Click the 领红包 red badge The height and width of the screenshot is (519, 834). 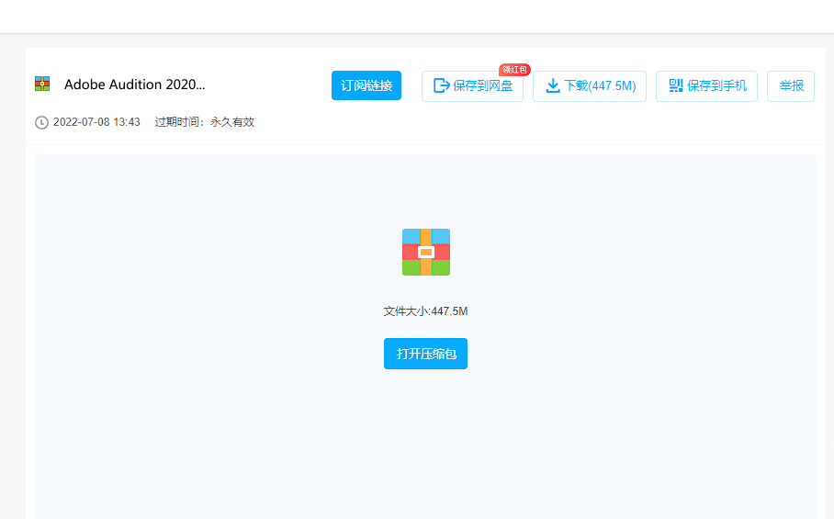pyautogui.click(x=514, y=70)
